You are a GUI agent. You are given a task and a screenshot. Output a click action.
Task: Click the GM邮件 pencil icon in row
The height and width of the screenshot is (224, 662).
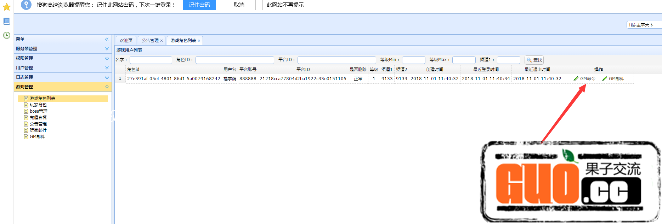pos(605,79)
